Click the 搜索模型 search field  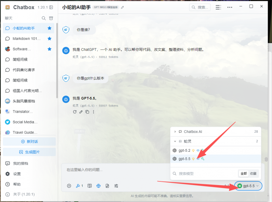pos(205,174)
